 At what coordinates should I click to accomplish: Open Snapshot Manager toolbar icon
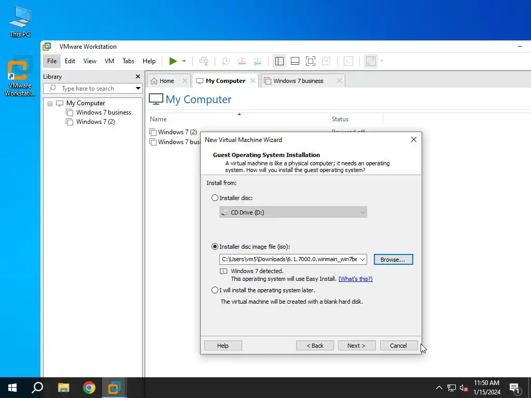pyautogui.click(x=257, y=61)
